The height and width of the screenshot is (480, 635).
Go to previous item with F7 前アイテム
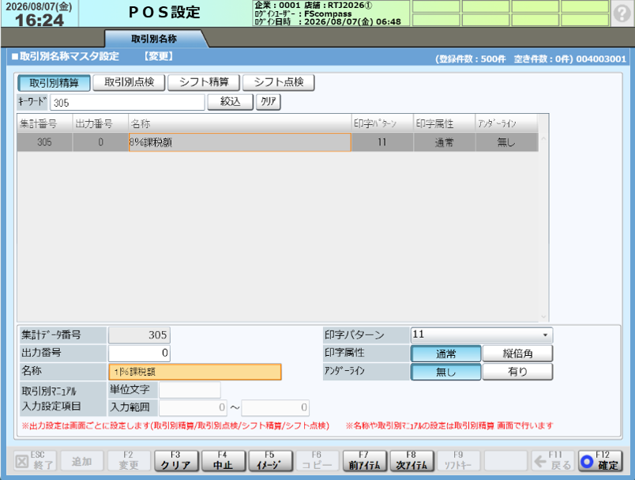tap(364, 461)
